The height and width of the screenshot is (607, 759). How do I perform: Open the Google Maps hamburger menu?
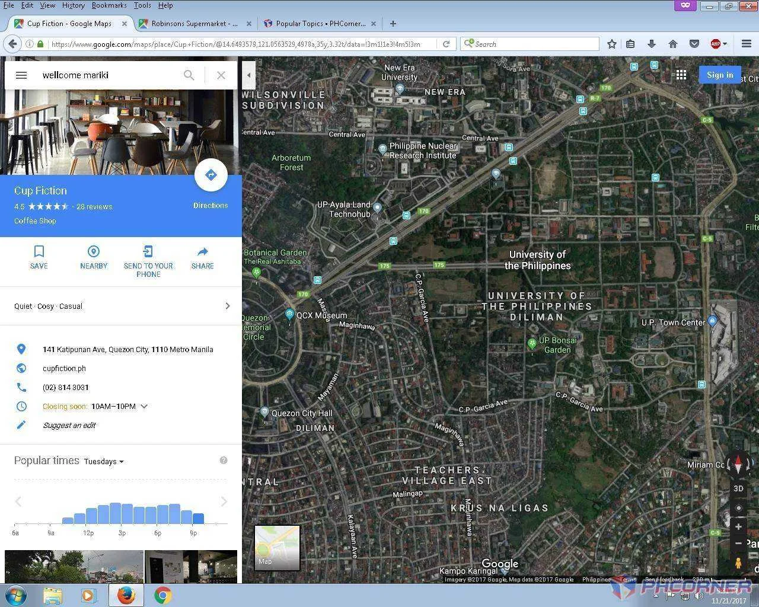(x=21, y=75)
